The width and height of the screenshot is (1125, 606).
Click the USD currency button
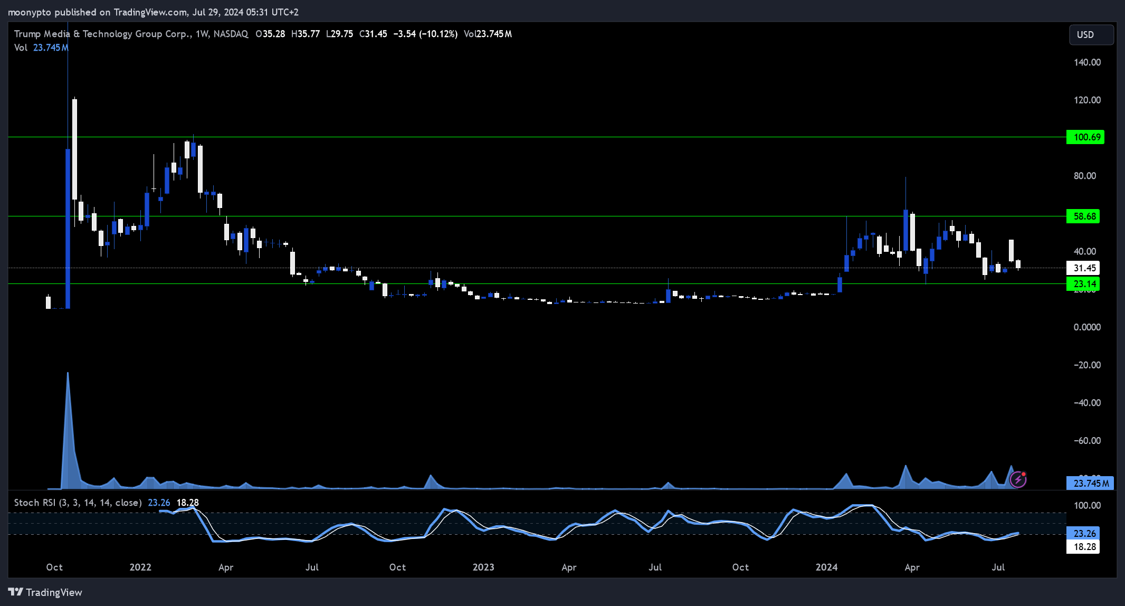1091,35
